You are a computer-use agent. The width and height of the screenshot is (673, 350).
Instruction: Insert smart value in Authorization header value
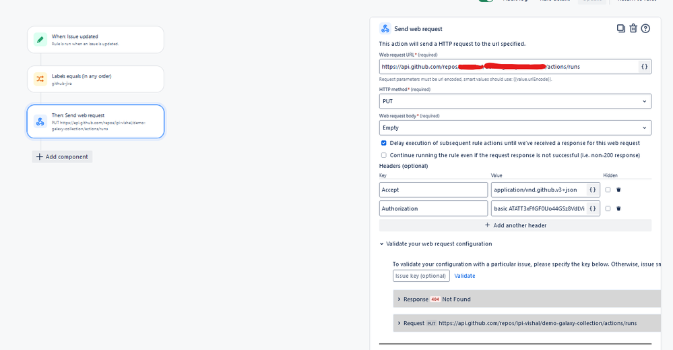coord(593,208)
